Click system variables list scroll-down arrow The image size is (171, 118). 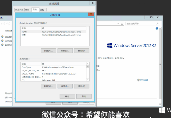tap(88, 80)
